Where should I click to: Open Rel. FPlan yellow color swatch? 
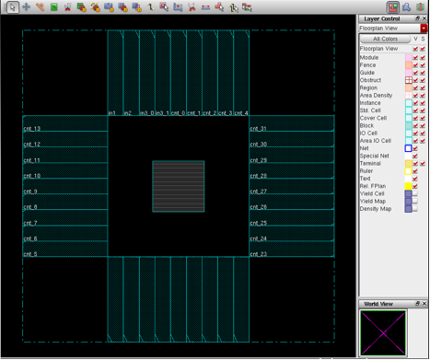tap(409, 186)
